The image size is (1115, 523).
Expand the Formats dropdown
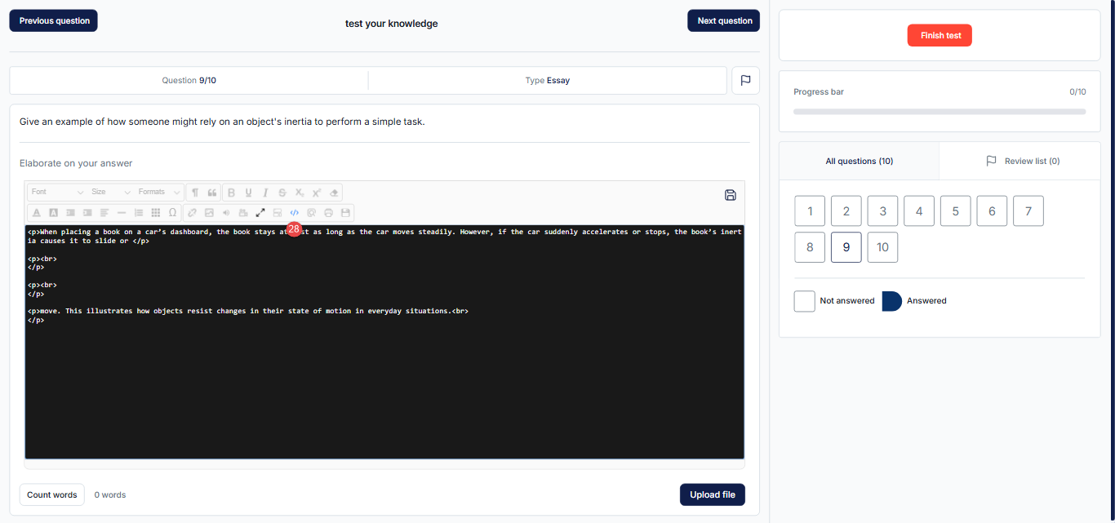[x=159, y=193]
